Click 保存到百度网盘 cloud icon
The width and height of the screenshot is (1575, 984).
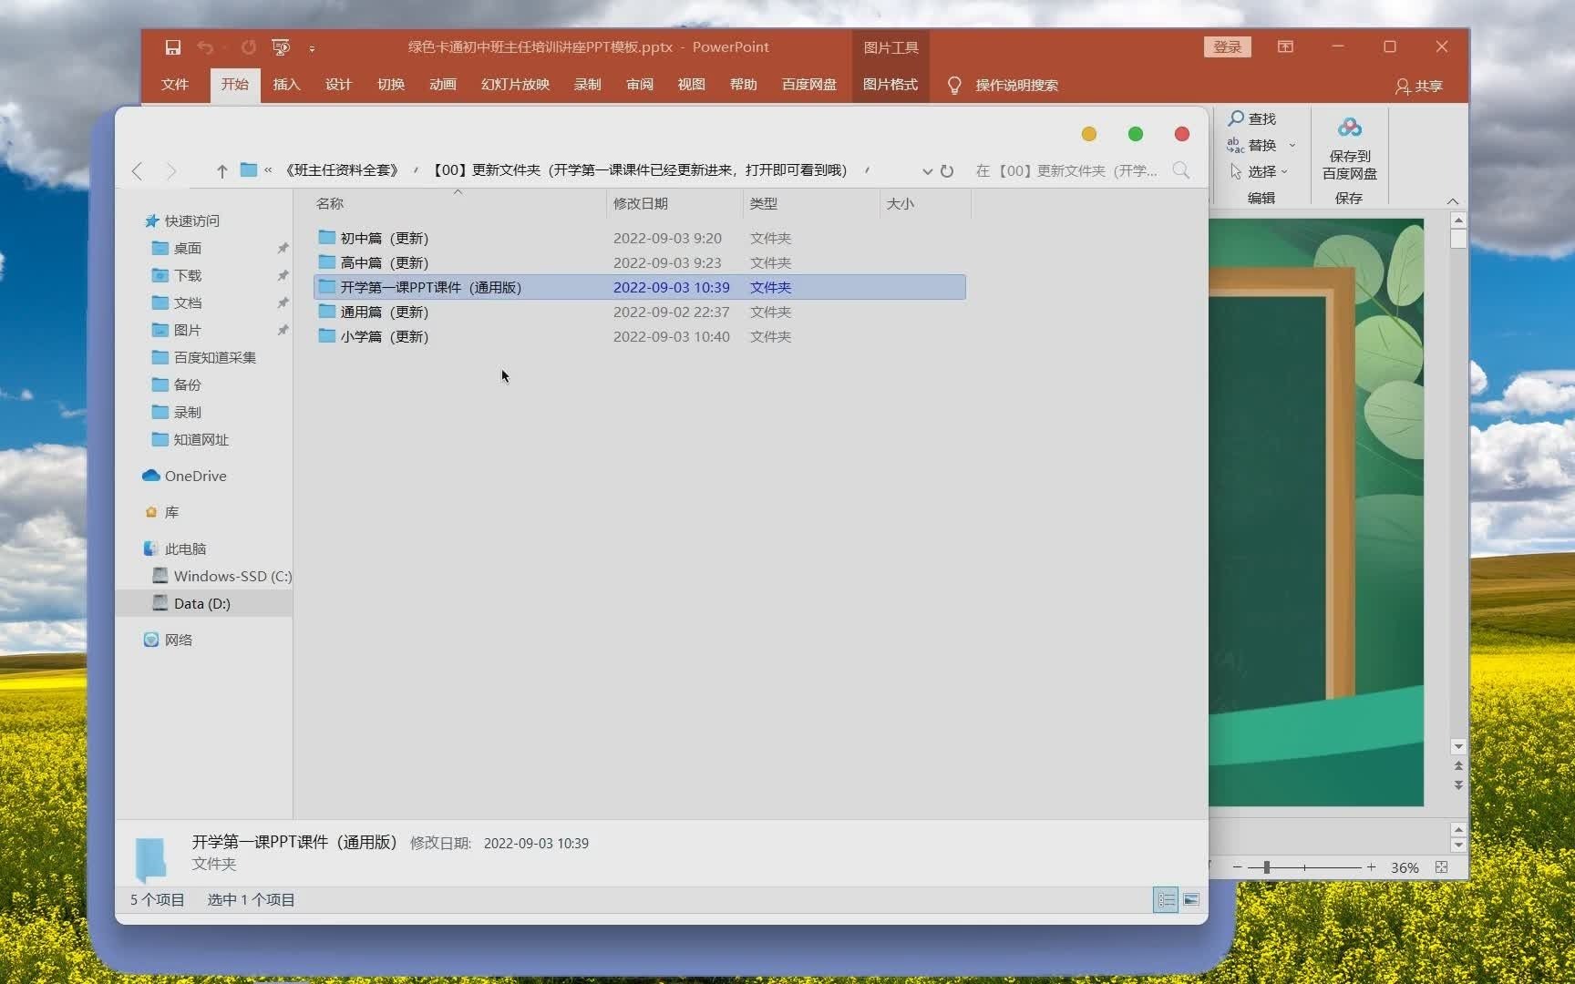(1349, 128)
